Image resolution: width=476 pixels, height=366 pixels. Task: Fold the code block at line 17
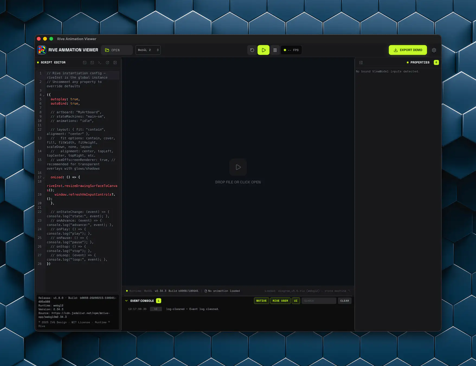(44, 178)
